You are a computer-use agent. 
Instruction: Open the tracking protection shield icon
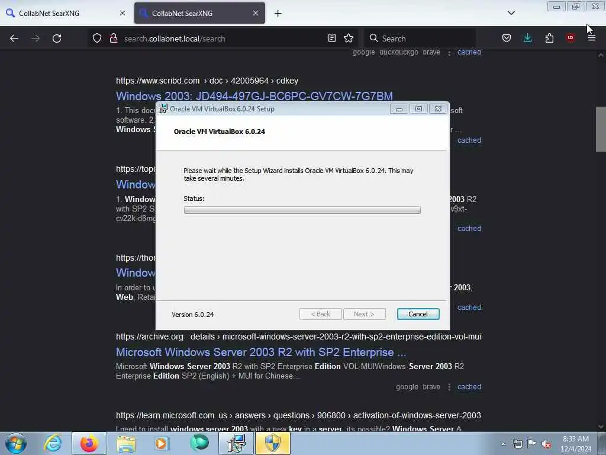pyautogui.click(x=97, y=39)
